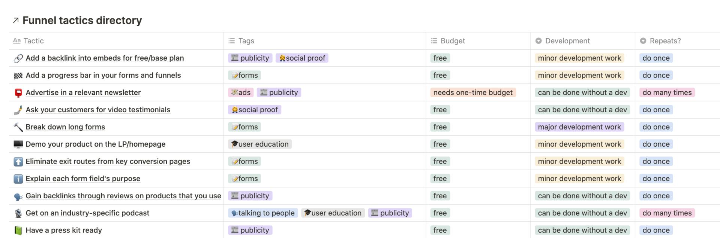This screenshot has width=720, height=238.
Task: Click the microphone icon for podcast tactic
Action: point(18,213)
